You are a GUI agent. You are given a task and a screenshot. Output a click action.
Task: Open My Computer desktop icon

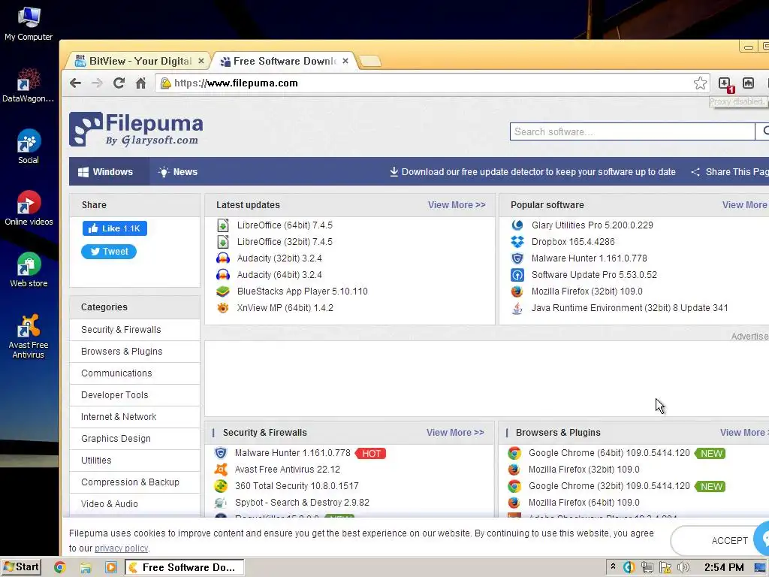pyautogui.click(x=29, y=23)
